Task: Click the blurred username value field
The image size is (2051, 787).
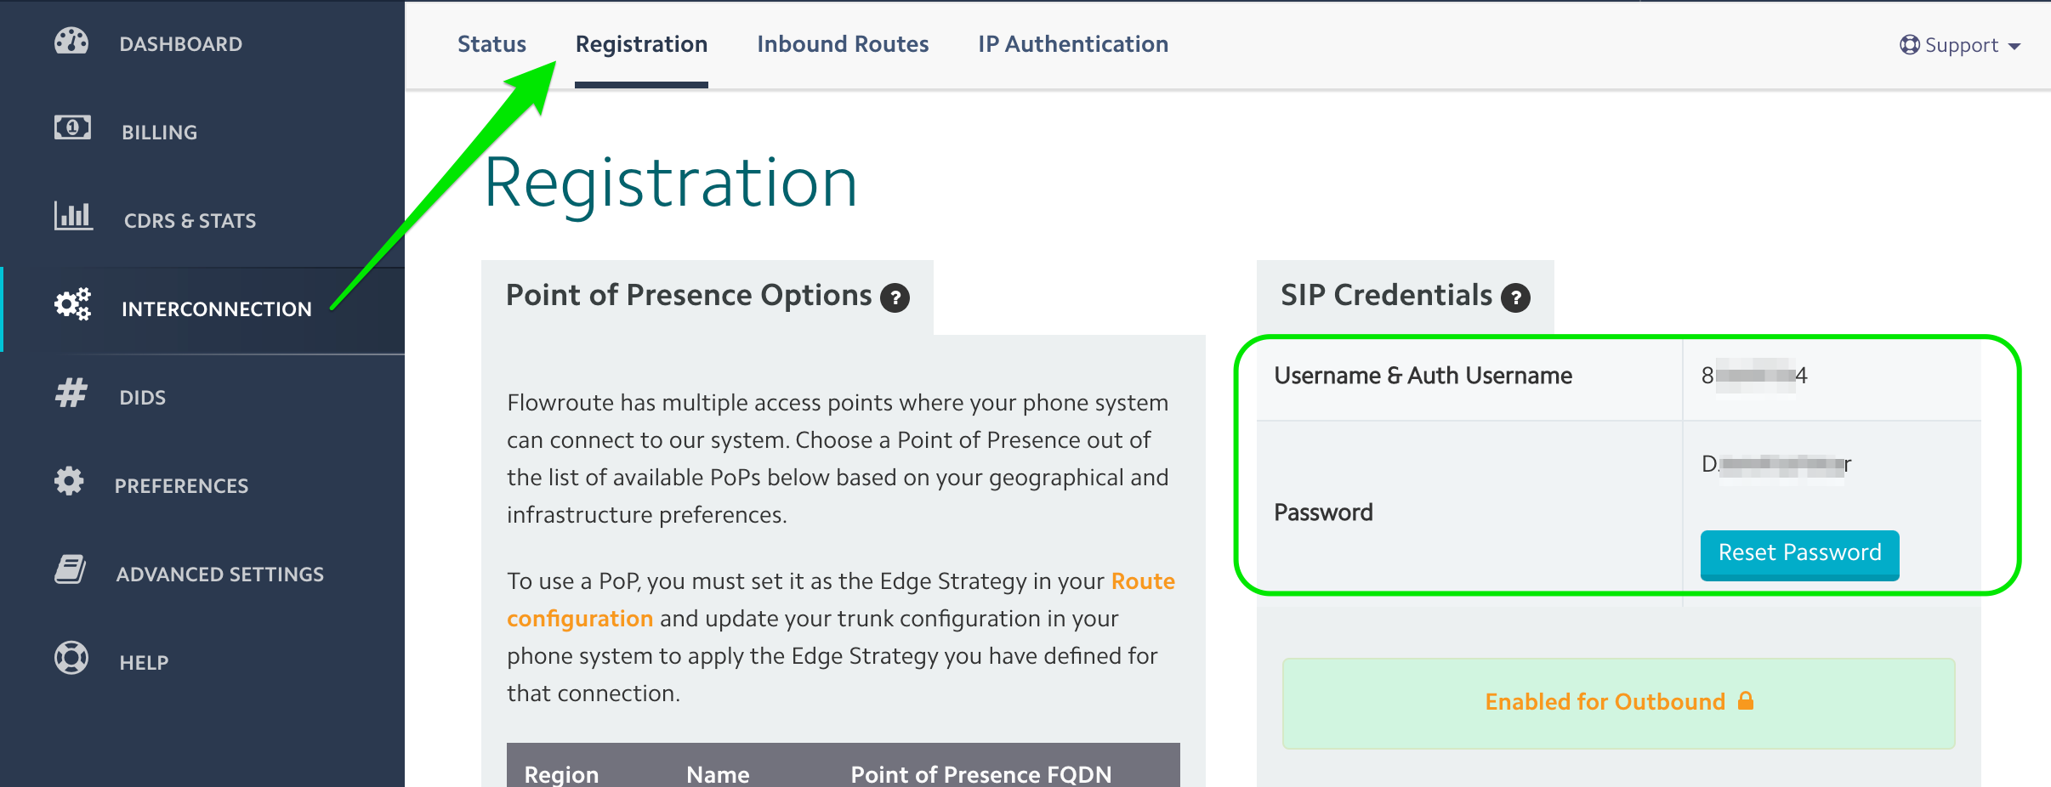Action: coord(1754,376)
